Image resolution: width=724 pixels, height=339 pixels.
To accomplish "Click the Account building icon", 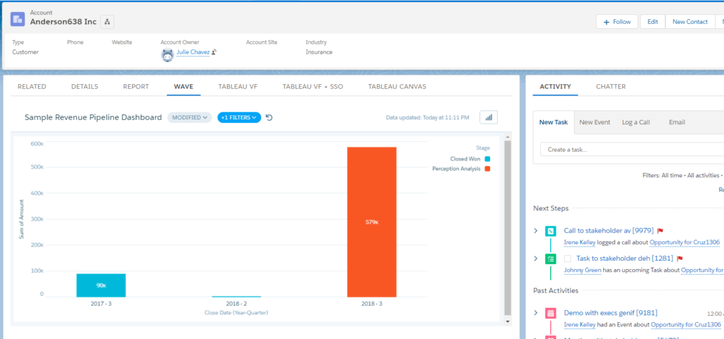I will (18, 19).
